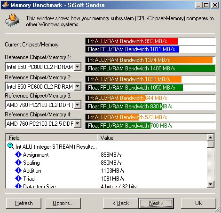Click the info icon next to Assignment
This screenshot has width=221, height=213.
coord(18,154)
